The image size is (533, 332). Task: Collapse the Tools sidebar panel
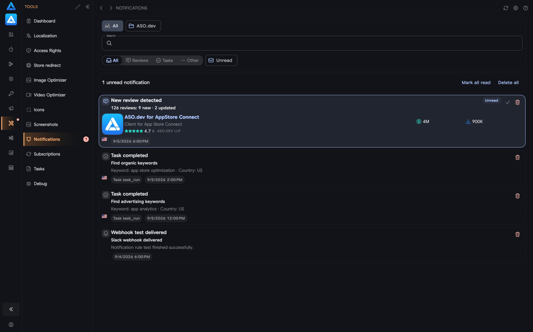(x=88, y=7)
